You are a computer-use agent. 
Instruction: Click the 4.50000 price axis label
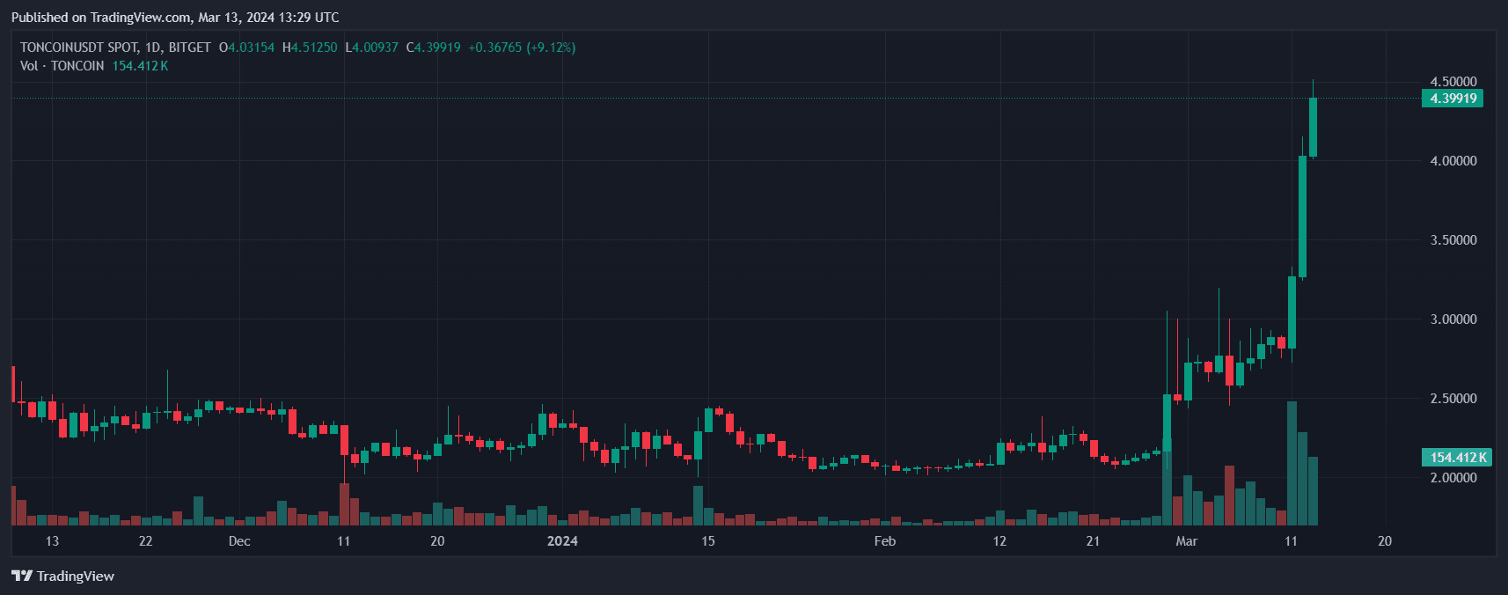(1453, 82)
